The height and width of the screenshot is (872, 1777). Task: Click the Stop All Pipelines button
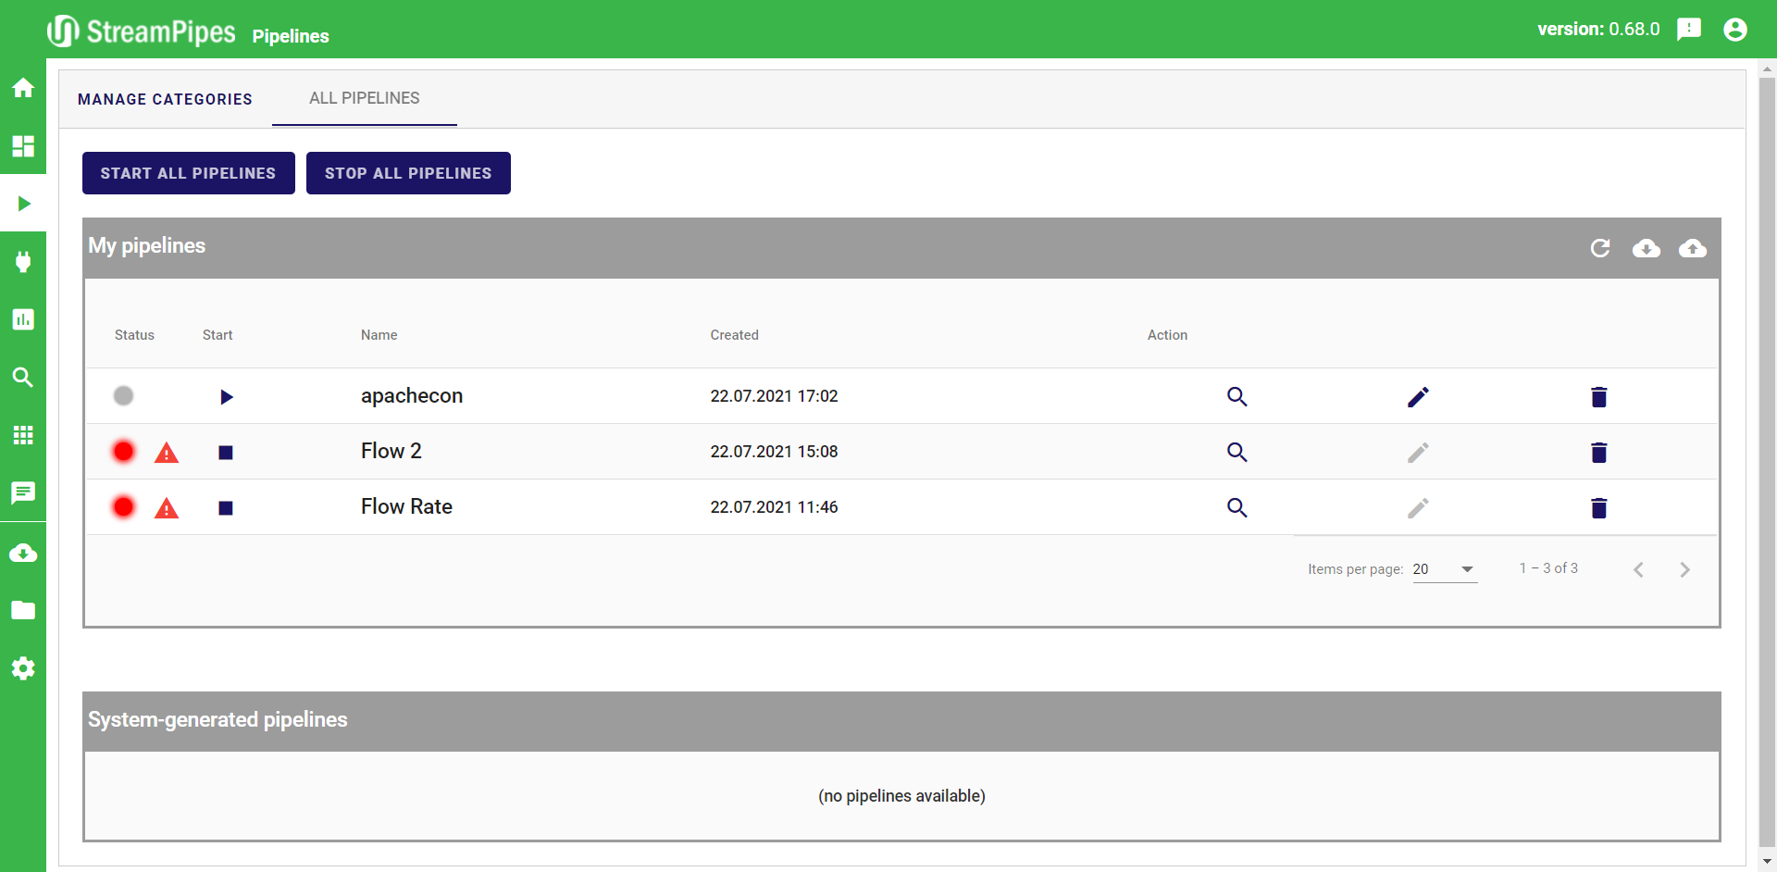tap(408, 173)
